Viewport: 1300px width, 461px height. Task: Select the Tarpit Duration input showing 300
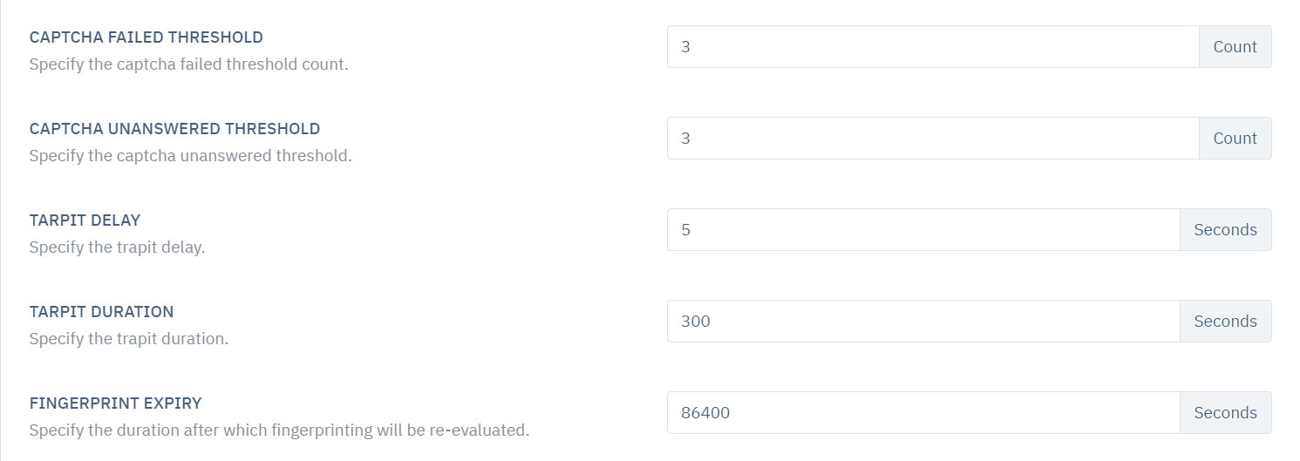pos(923,322)
